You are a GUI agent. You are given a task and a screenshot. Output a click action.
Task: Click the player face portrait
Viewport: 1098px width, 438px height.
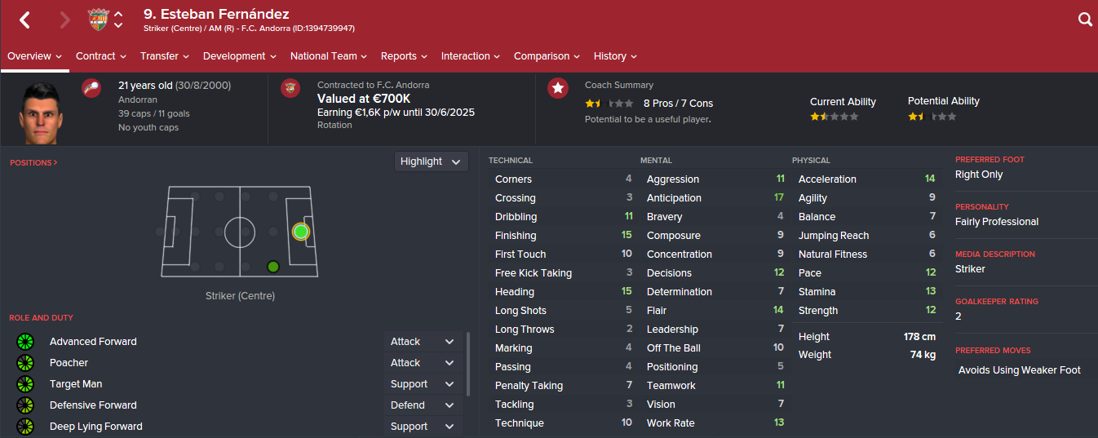pyautogui.click(x=41, y=113)
